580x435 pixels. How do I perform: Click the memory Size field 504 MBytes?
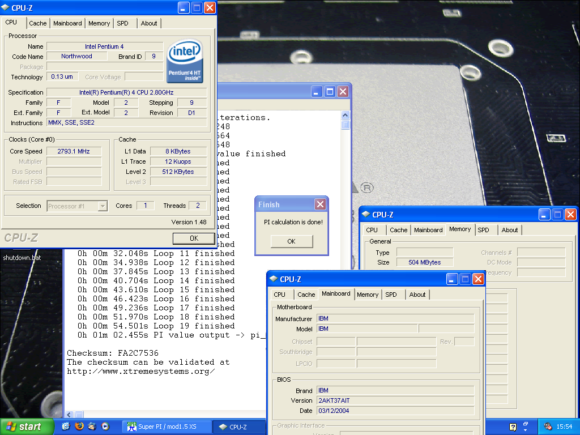coord(425,262)
